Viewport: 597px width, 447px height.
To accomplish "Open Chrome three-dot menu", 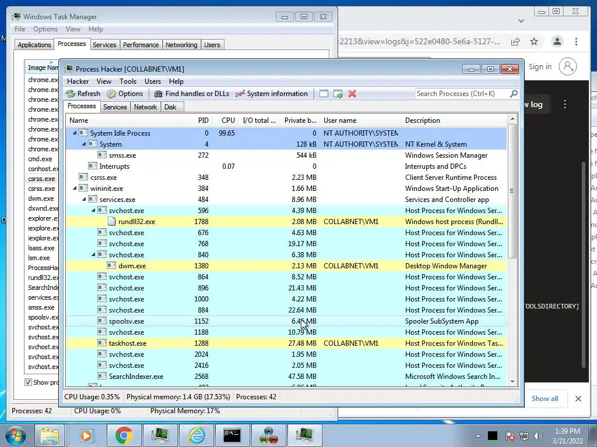I will coord(576,41).
